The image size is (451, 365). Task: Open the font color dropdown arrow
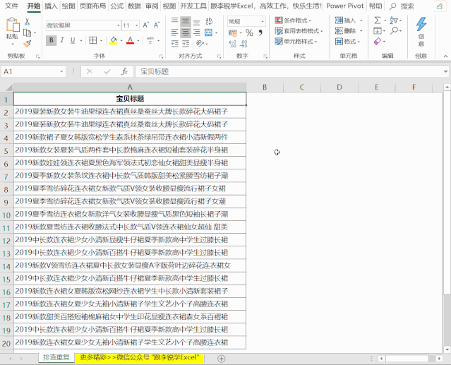(138, 40)
